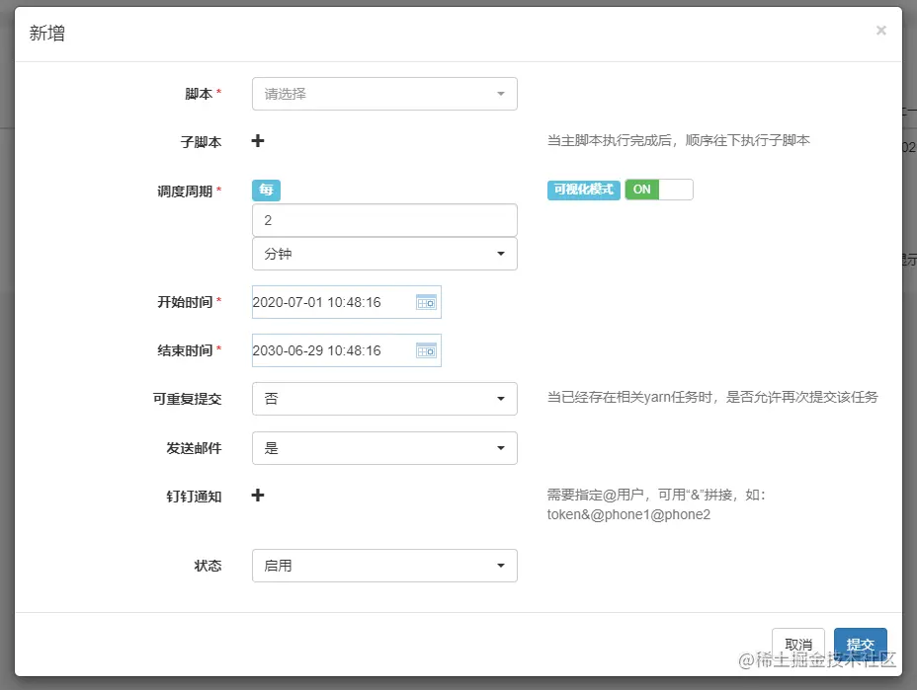The image size is (917, 690).
Task: Click the plus icon beside 子脚本
Action: click(x=257, y=140)
